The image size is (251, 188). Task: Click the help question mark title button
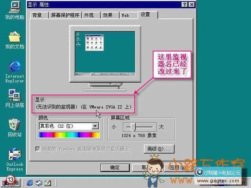pyautogui.click(x=184, y=4)
